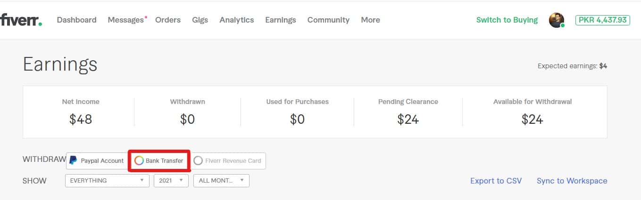Click Export to CSV link
Viewport: 641px width, 200px height.
pos(496,181)
